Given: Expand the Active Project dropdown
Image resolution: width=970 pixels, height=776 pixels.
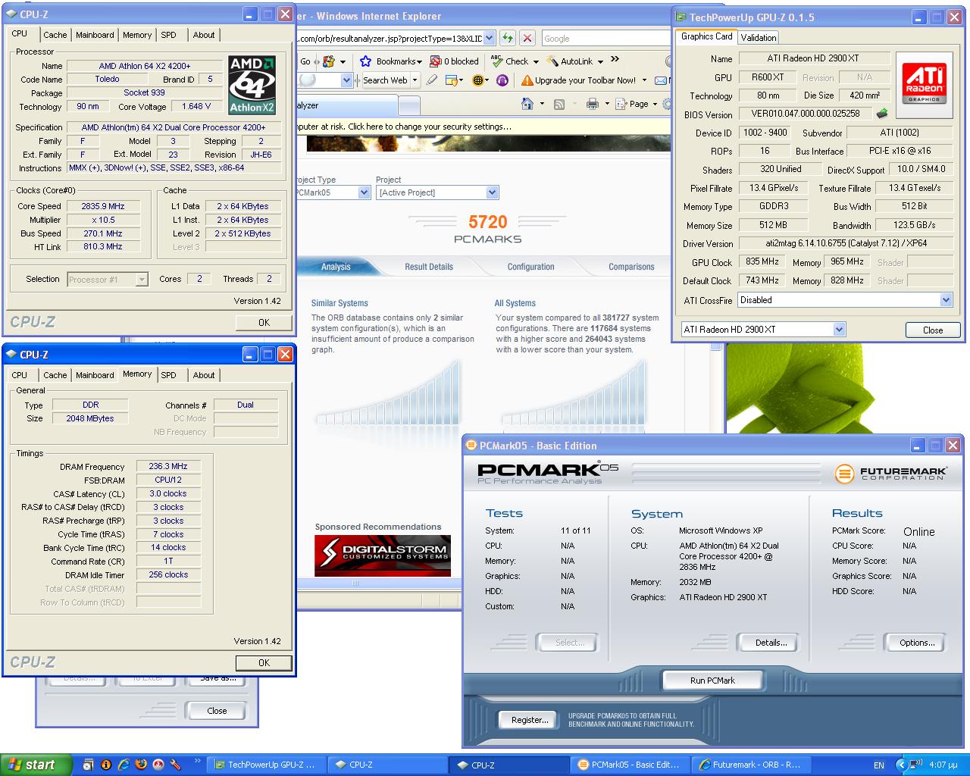Looking at the screenshot, I should [492, 192].
